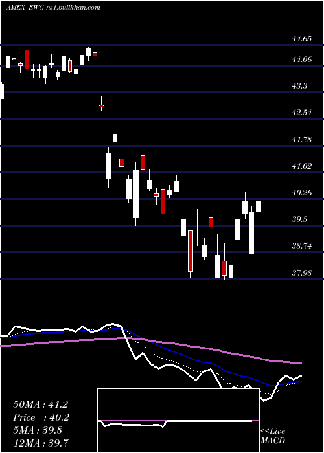
Task: Click the Price : 40.2 readout
Action: pyautogui.click(x=41, y=417)
